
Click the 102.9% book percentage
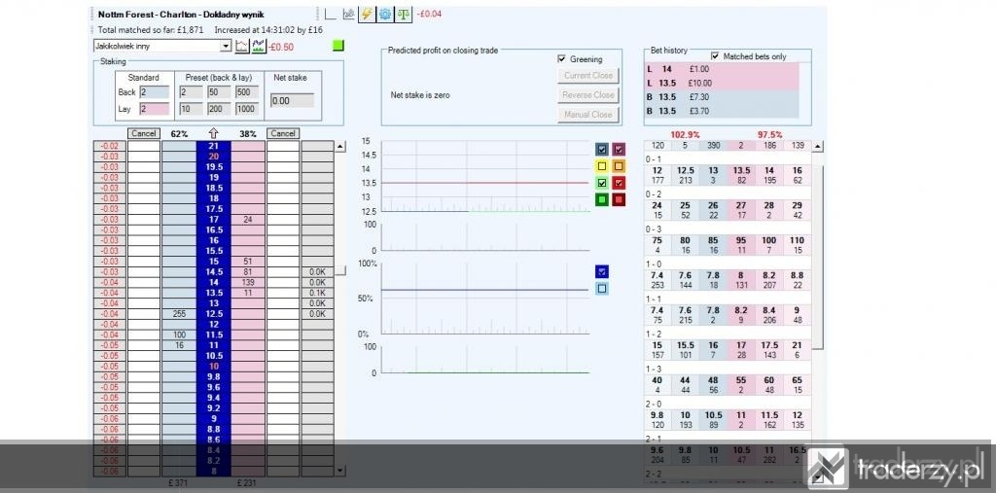685,135
